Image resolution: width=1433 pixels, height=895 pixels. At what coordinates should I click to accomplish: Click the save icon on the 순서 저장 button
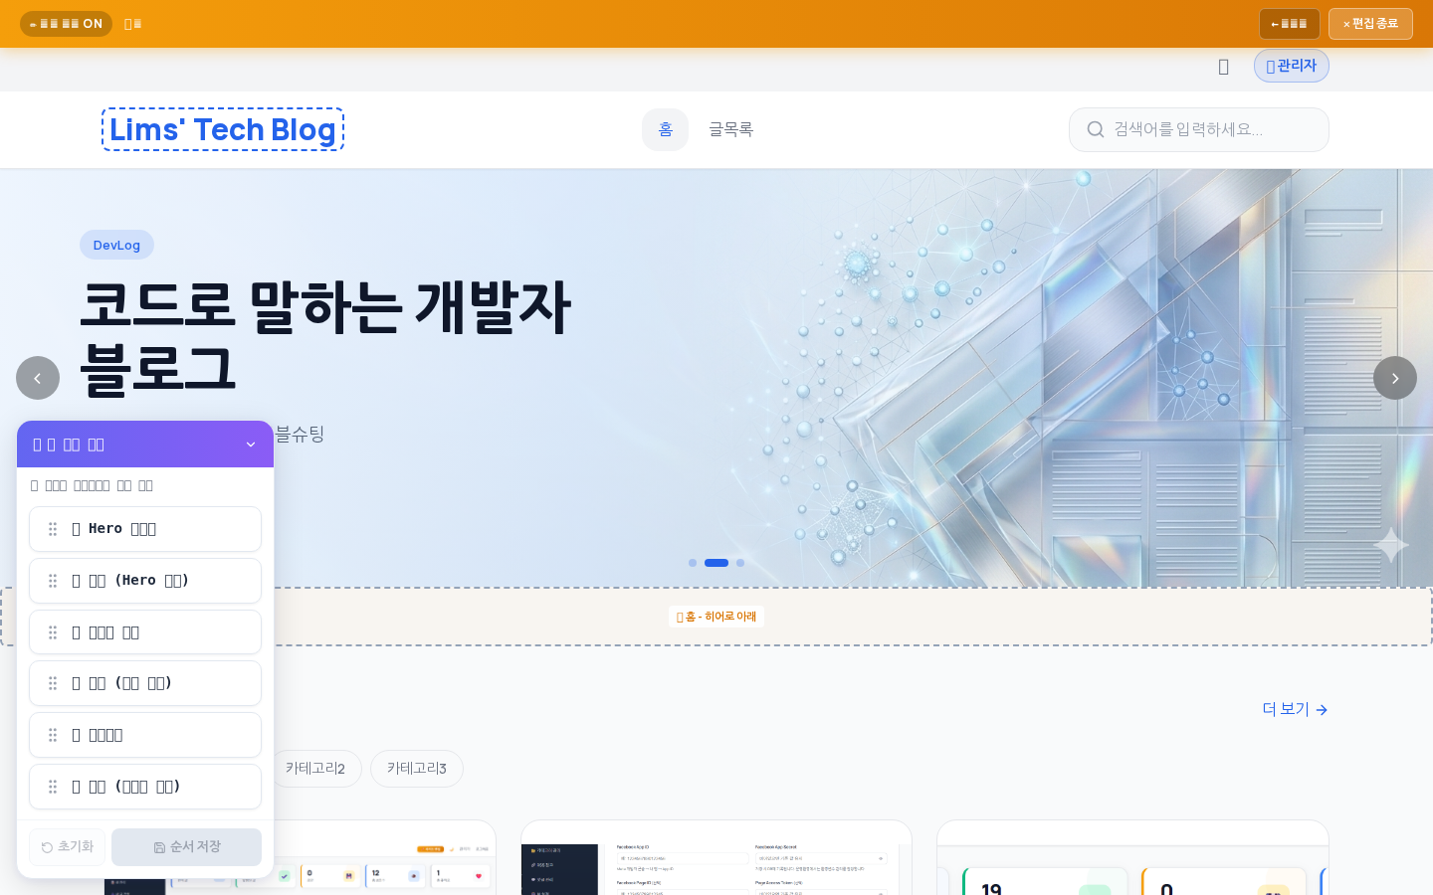coord(159,847)
